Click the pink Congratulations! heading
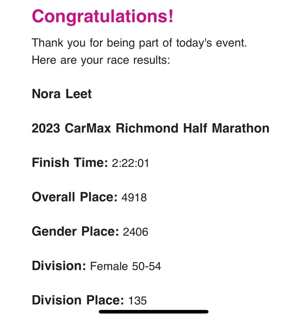Viewport: 307px width, 319px height. pos(102,16)
